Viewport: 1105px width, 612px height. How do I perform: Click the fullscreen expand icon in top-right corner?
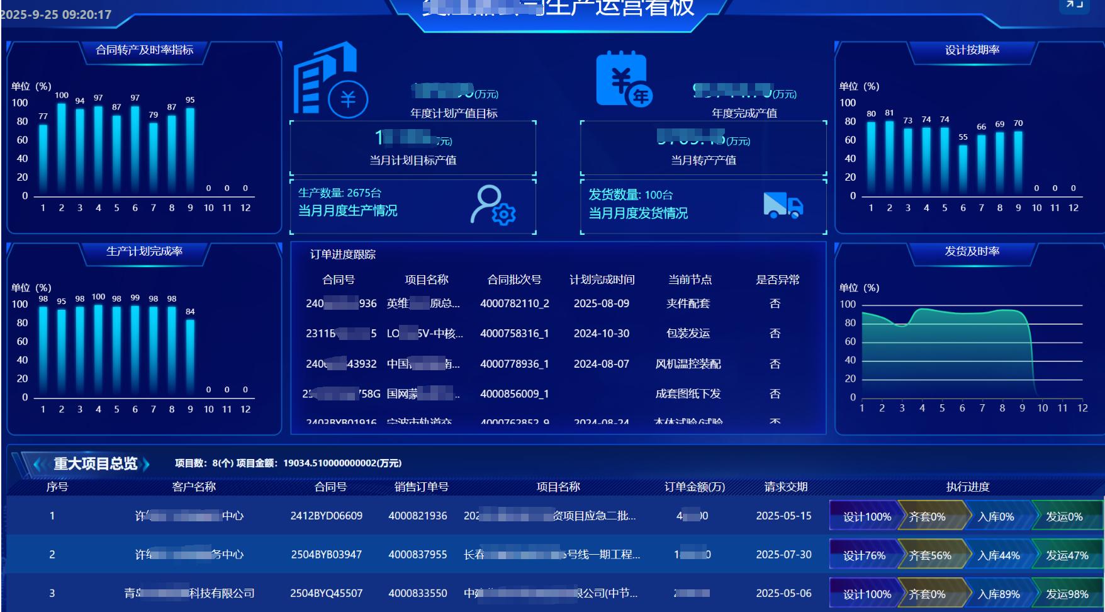1074,5
